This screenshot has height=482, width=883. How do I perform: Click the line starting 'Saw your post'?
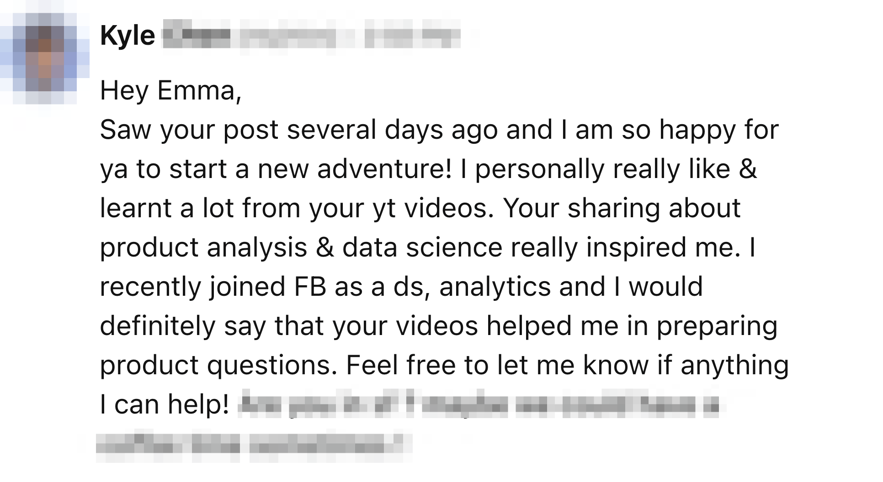click(439, 130)
